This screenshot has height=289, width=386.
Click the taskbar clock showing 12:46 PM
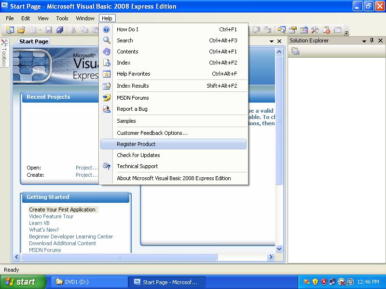368,282
